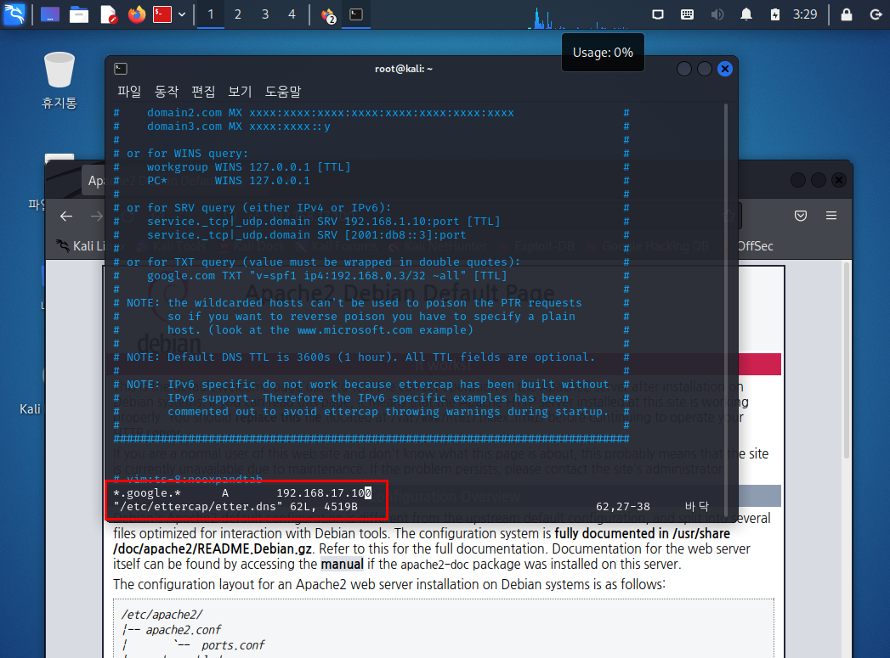This screenshot has height=658, width=890.
Task: Switch to workspace 1
Action: click(211, 14)
